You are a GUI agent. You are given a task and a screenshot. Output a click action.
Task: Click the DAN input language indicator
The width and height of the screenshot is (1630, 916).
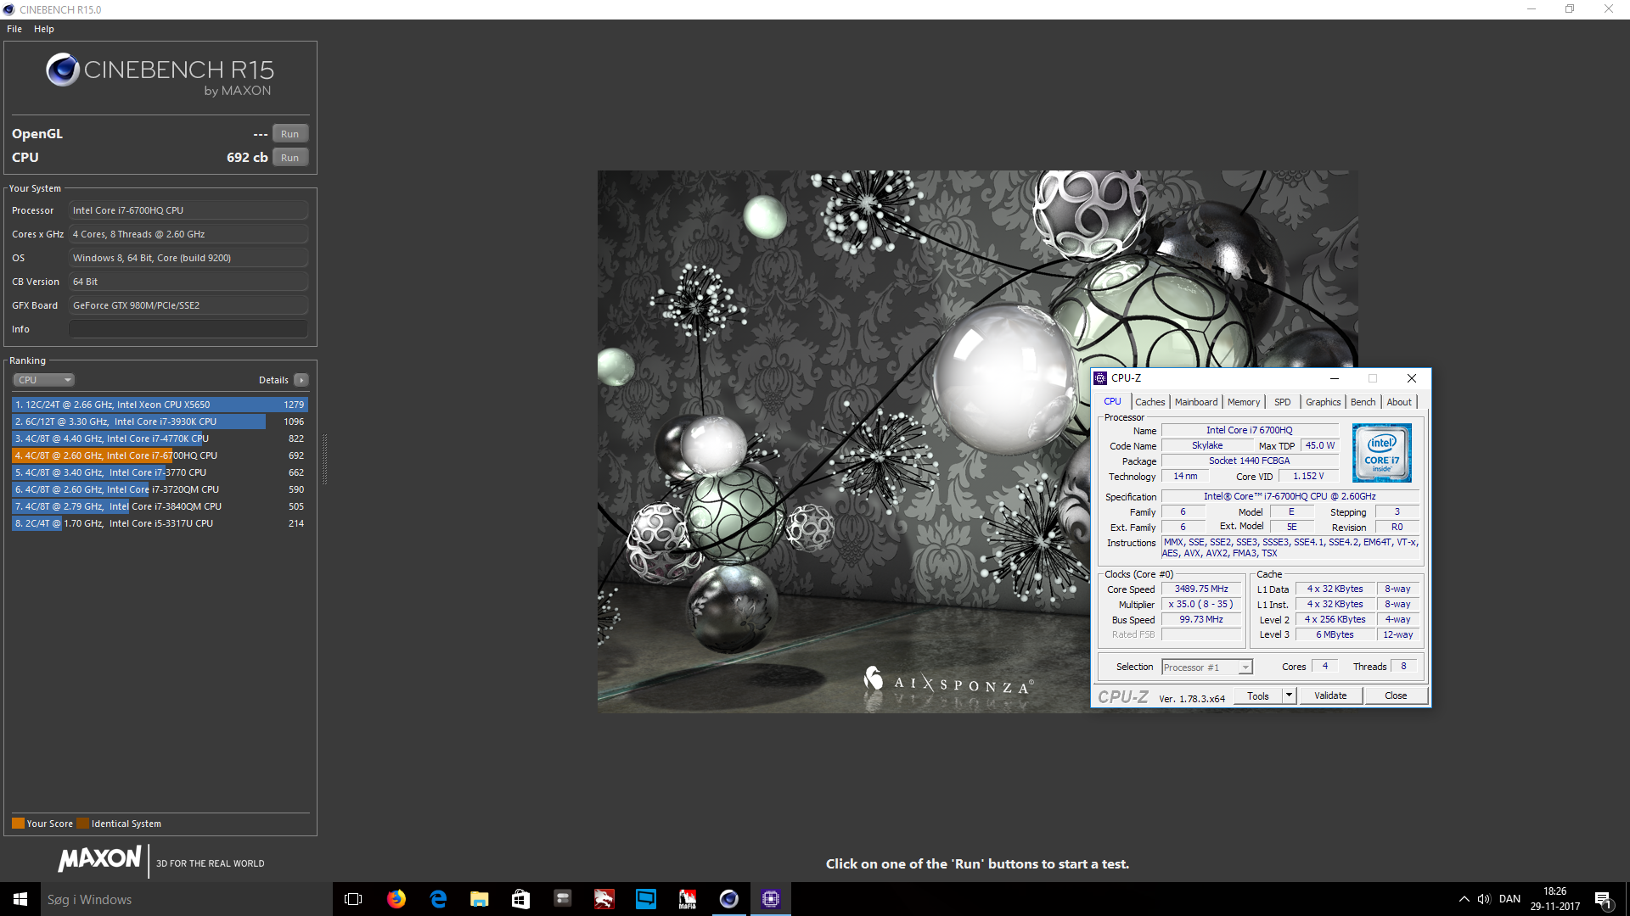1509,899
